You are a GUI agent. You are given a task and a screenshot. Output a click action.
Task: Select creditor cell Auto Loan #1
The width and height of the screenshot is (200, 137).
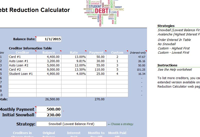22,61
